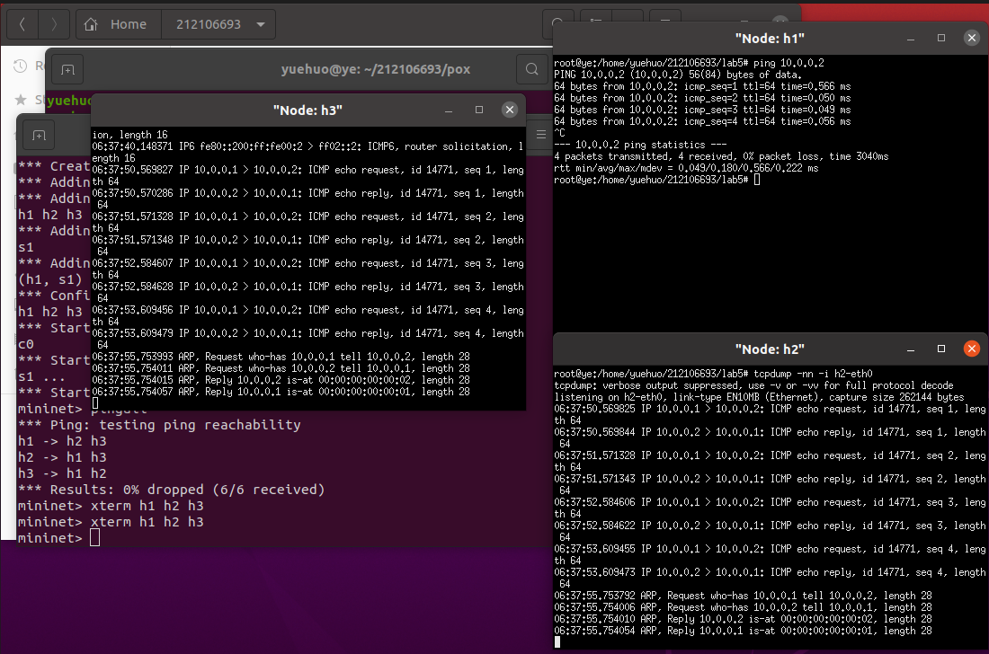
Task: Click the 'h3 -> h1 h2' result line
Action: (x=62, y=473)
